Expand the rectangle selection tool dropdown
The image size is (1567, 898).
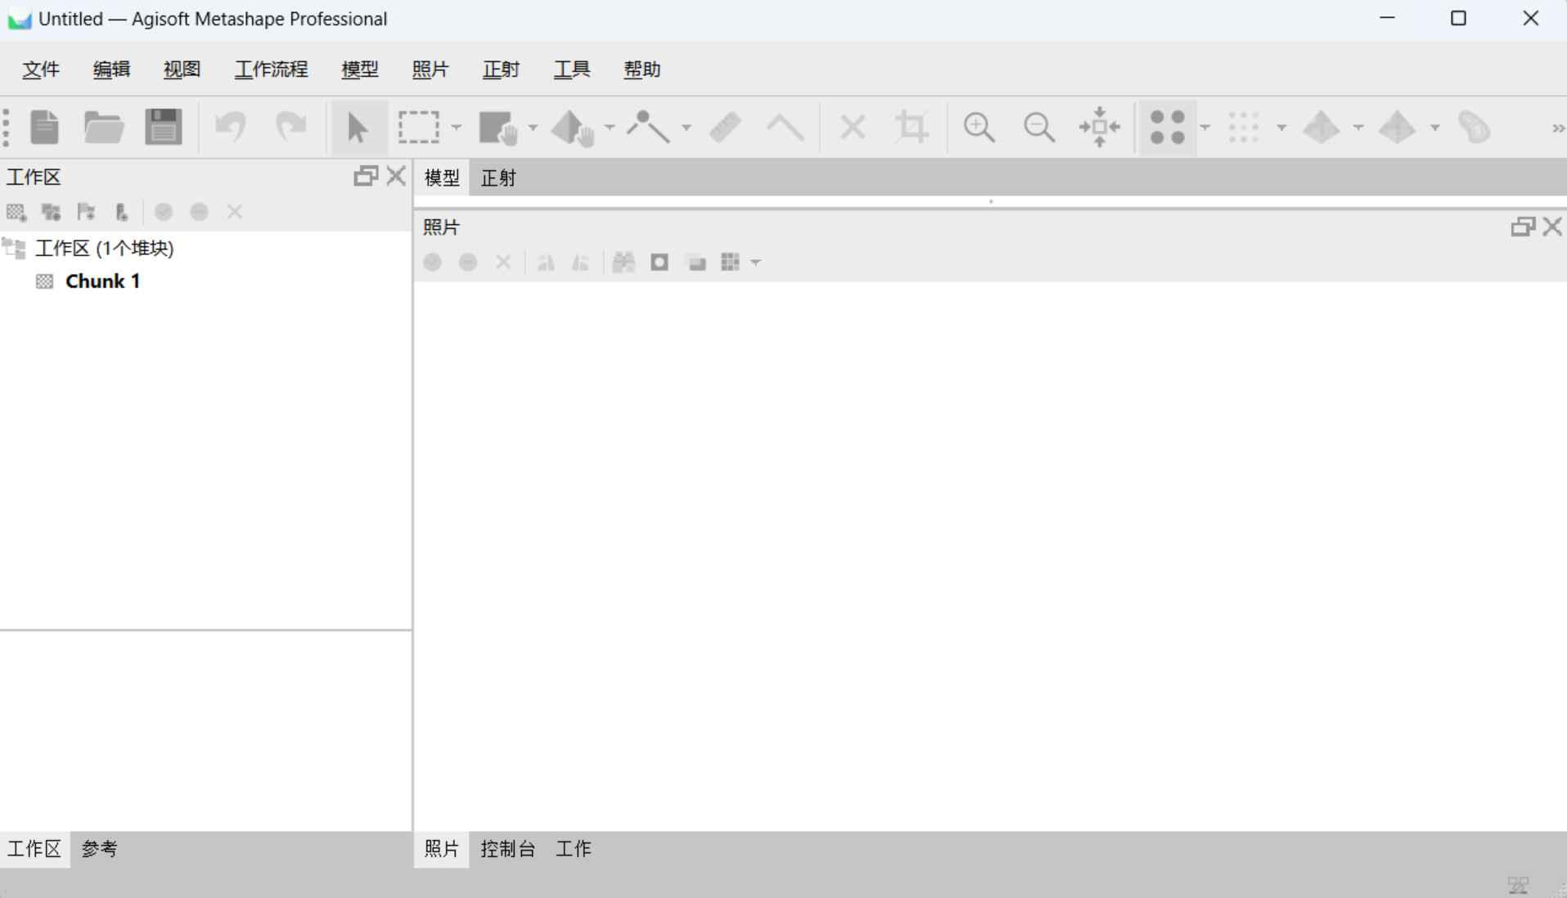[x=456, y=127]
